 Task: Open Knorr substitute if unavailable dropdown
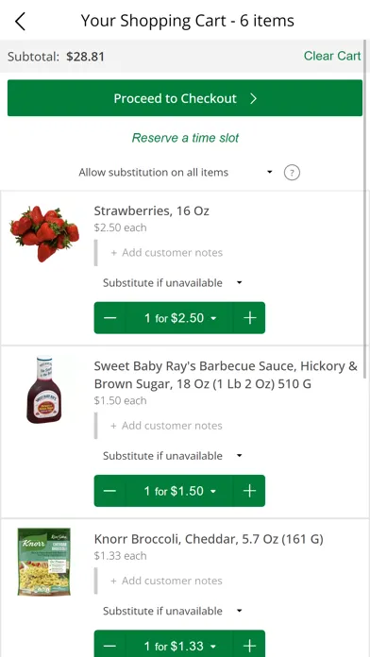click(173, 611)
